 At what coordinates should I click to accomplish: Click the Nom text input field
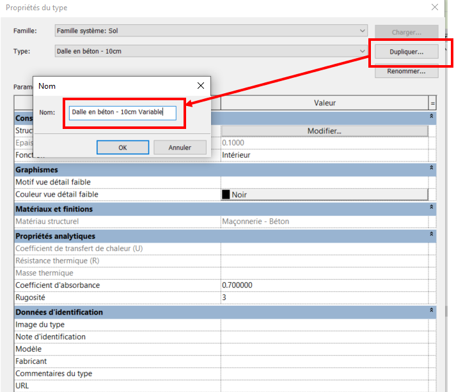pos(123,112)
